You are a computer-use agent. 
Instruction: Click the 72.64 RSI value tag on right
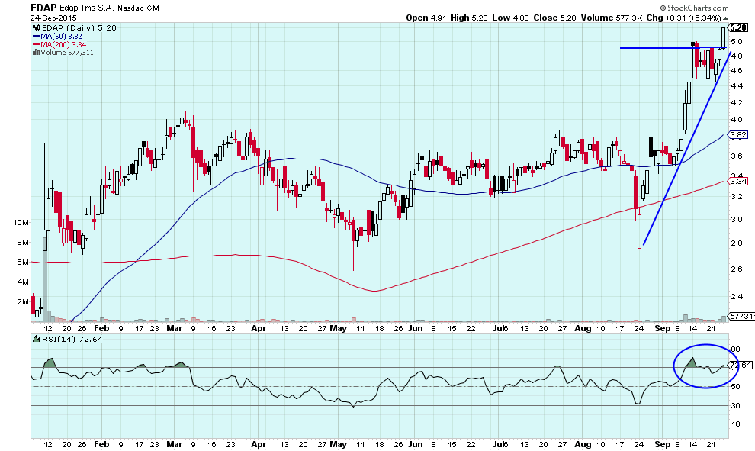click(x=741, y=366)
